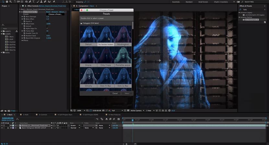Expand the Effects group in Effect Controls

[x=22, y=40]
